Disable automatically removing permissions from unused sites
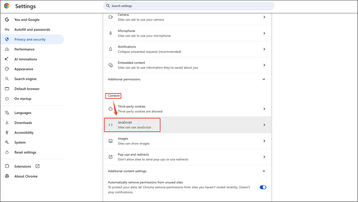Image resolution: width=358 pixels, height=202 pixels. click(263, 187)
